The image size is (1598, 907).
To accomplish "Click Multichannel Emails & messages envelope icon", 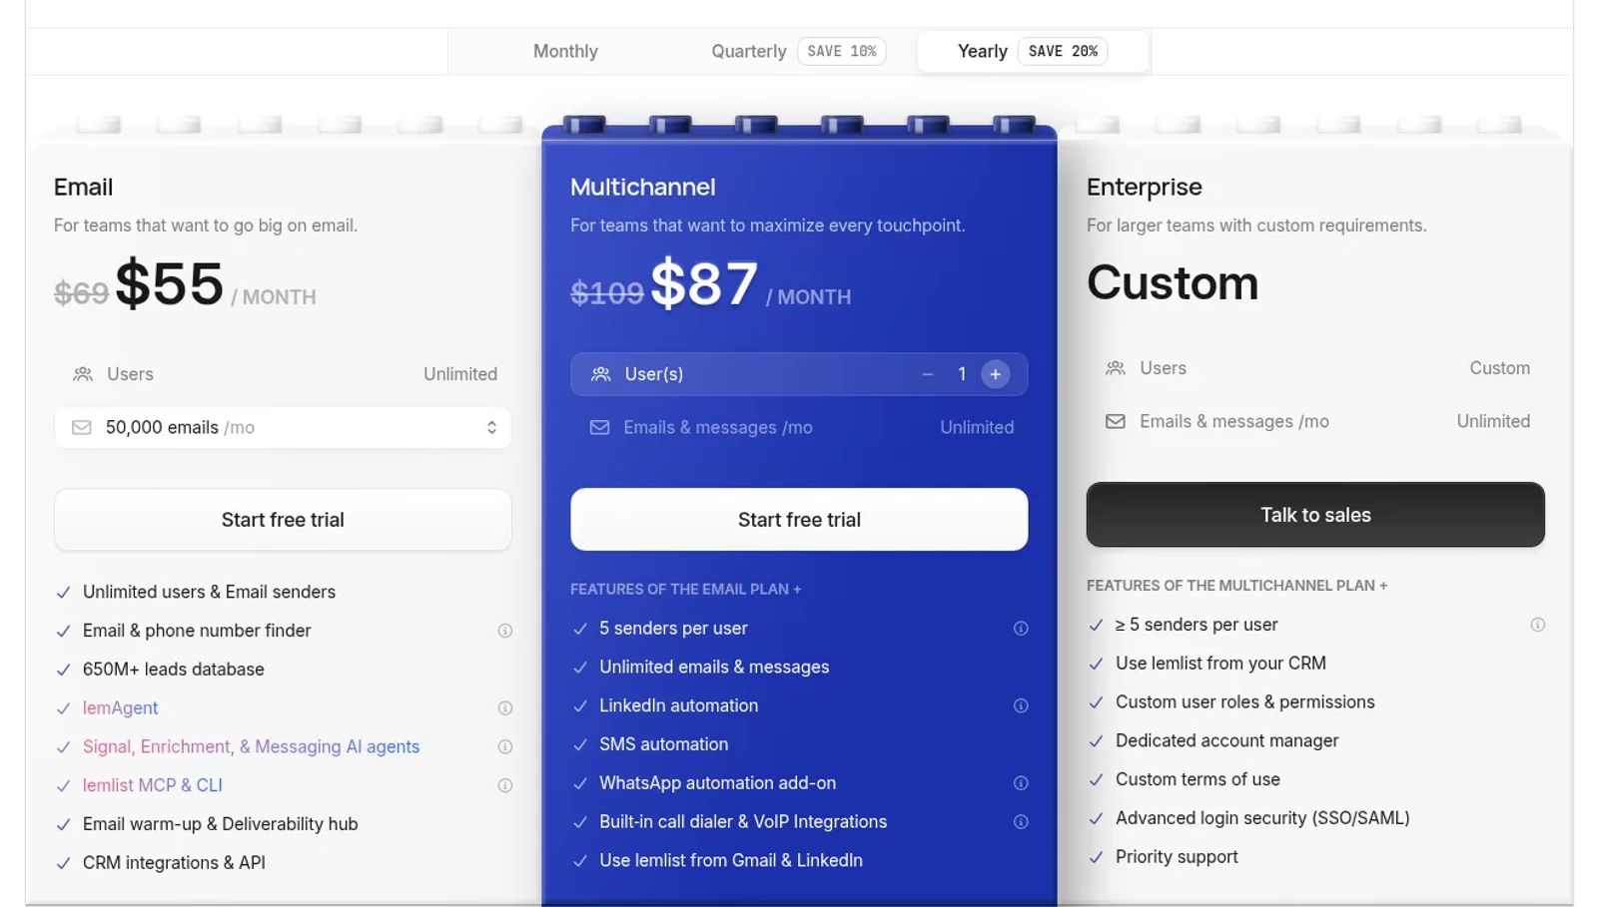I will [599, 427].
